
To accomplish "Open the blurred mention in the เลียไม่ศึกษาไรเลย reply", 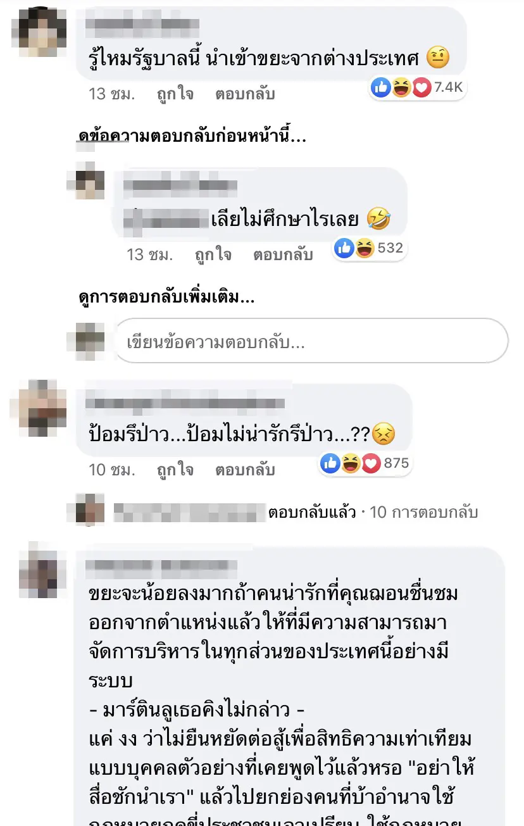I will [166, 218].
